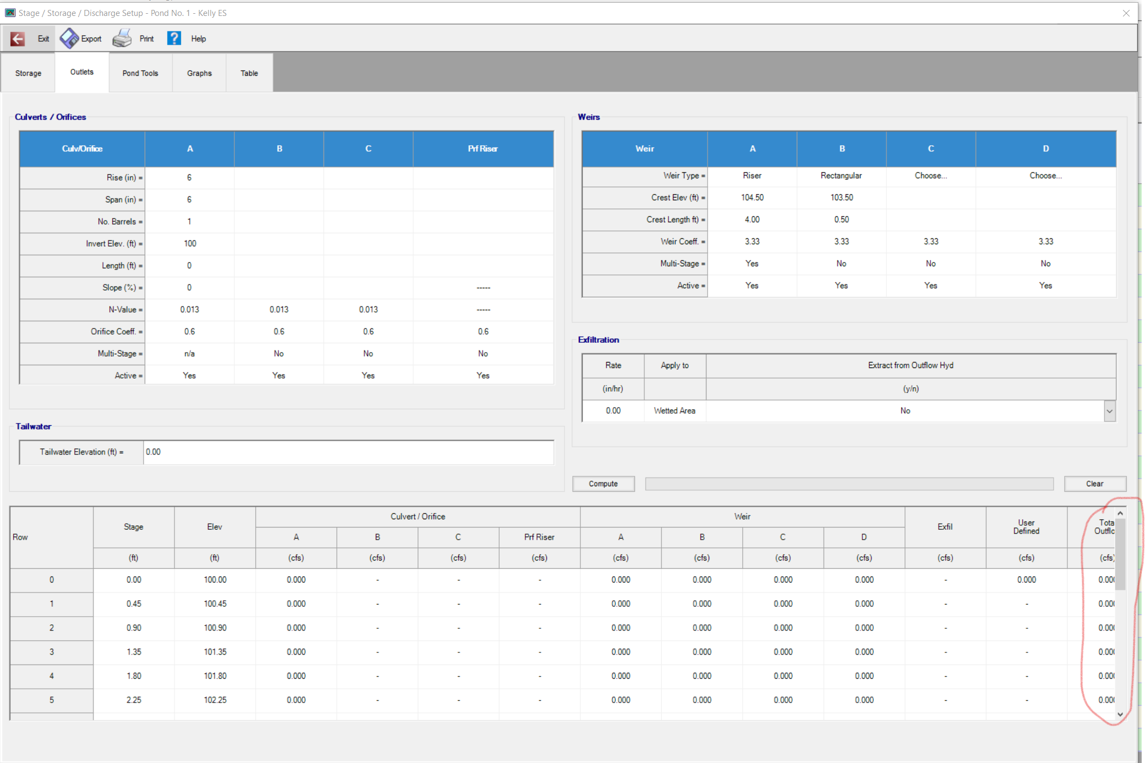The image size is (1145, 763).
Task: Click the Tailwater Elevation input field
Action: pos(348,452)
